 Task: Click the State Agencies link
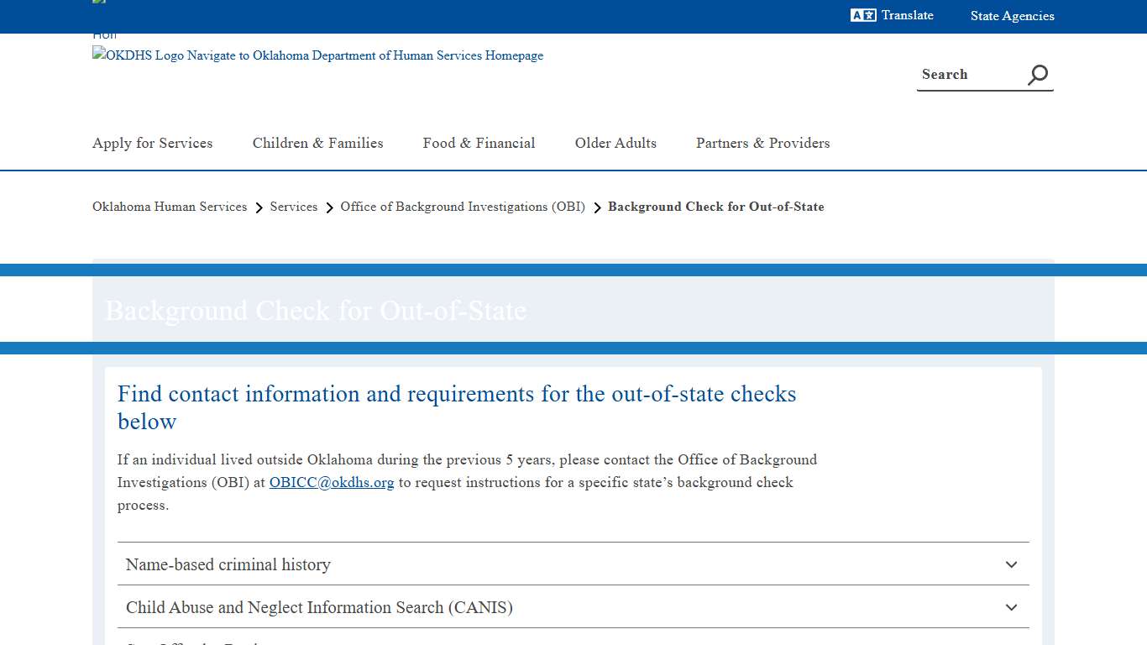coord(1013,15)
